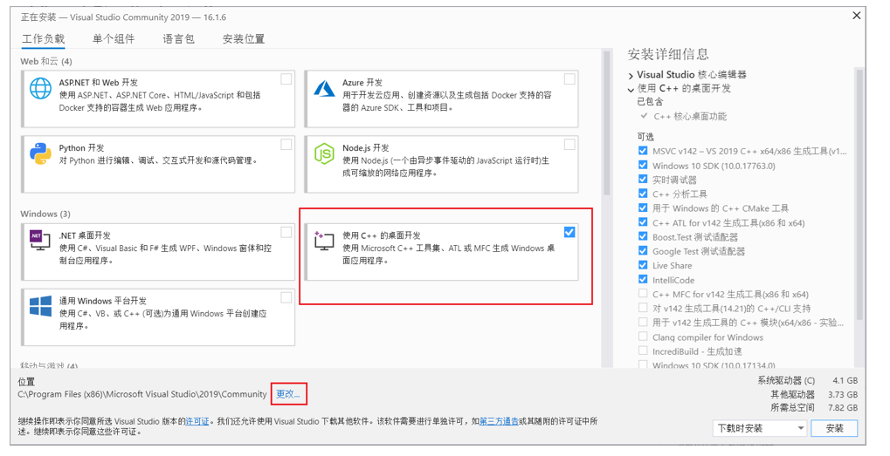890x456 pixels.
Task: Switch to the 单个组件 tab
Action: click(x=114, y=39)
